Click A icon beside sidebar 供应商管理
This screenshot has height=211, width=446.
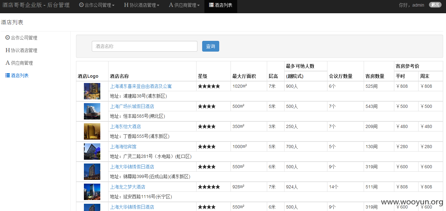8,63
